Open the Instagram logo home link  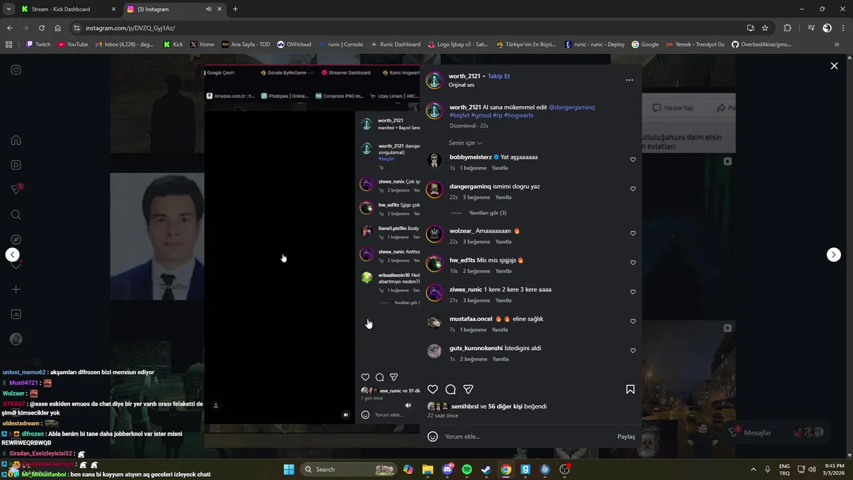16,70
